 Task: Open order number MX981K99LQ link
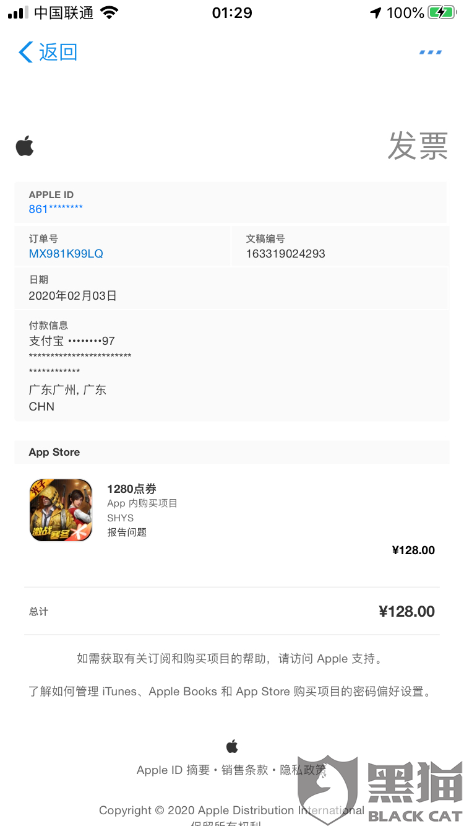point(66,254)
